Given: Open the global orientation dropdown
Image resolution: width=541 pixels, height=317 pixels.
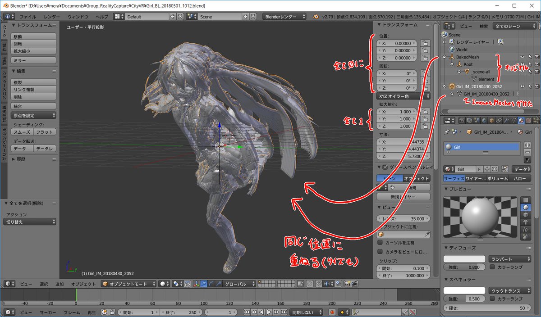Looking at the screenshot, I should pyautogui.click(x=239, y=284).
